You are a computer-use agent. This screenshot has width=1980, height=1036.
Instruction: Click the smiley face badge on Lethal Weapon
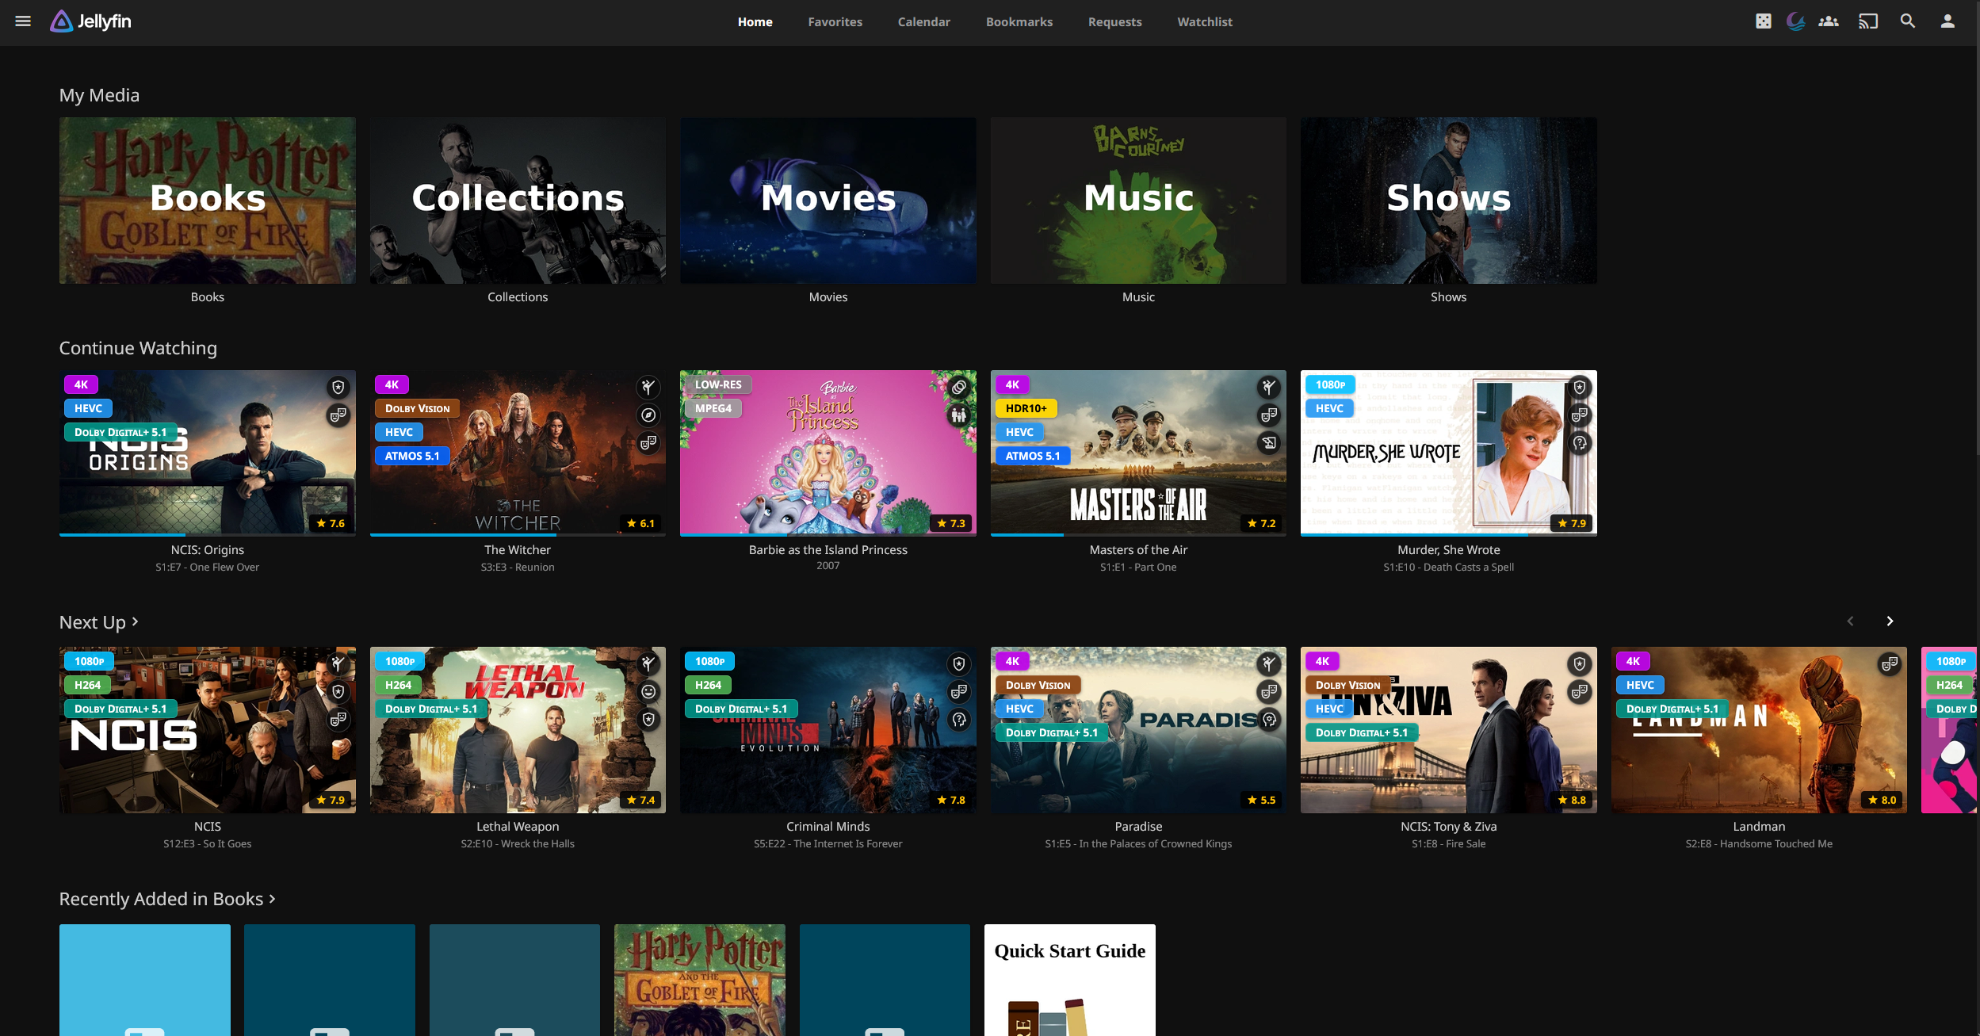[648, 691]
